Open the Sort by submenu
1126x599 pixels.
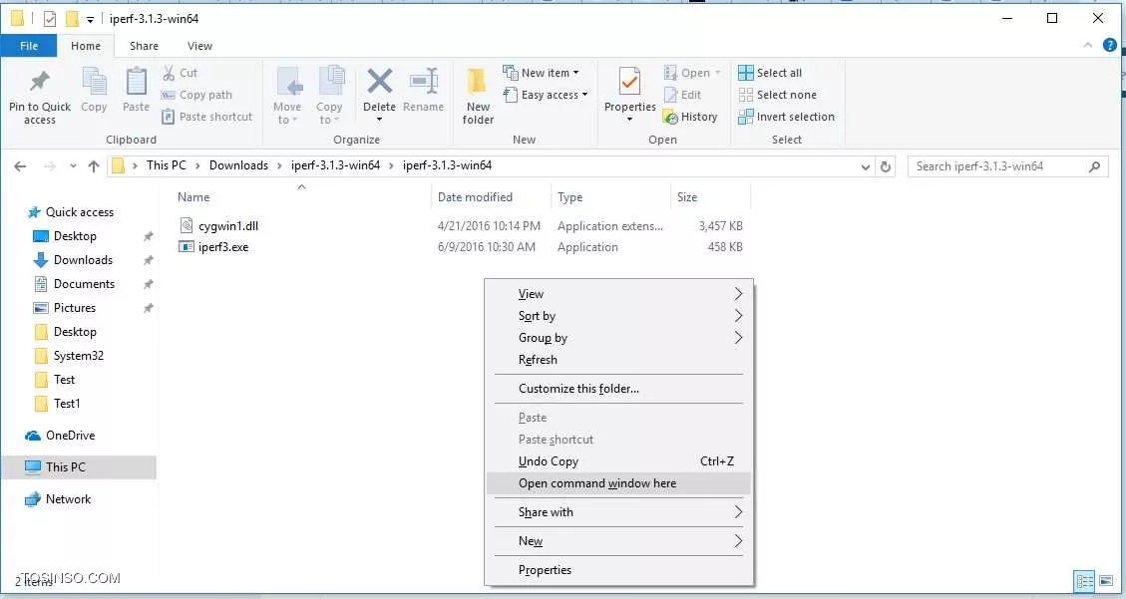pos(619,316)
